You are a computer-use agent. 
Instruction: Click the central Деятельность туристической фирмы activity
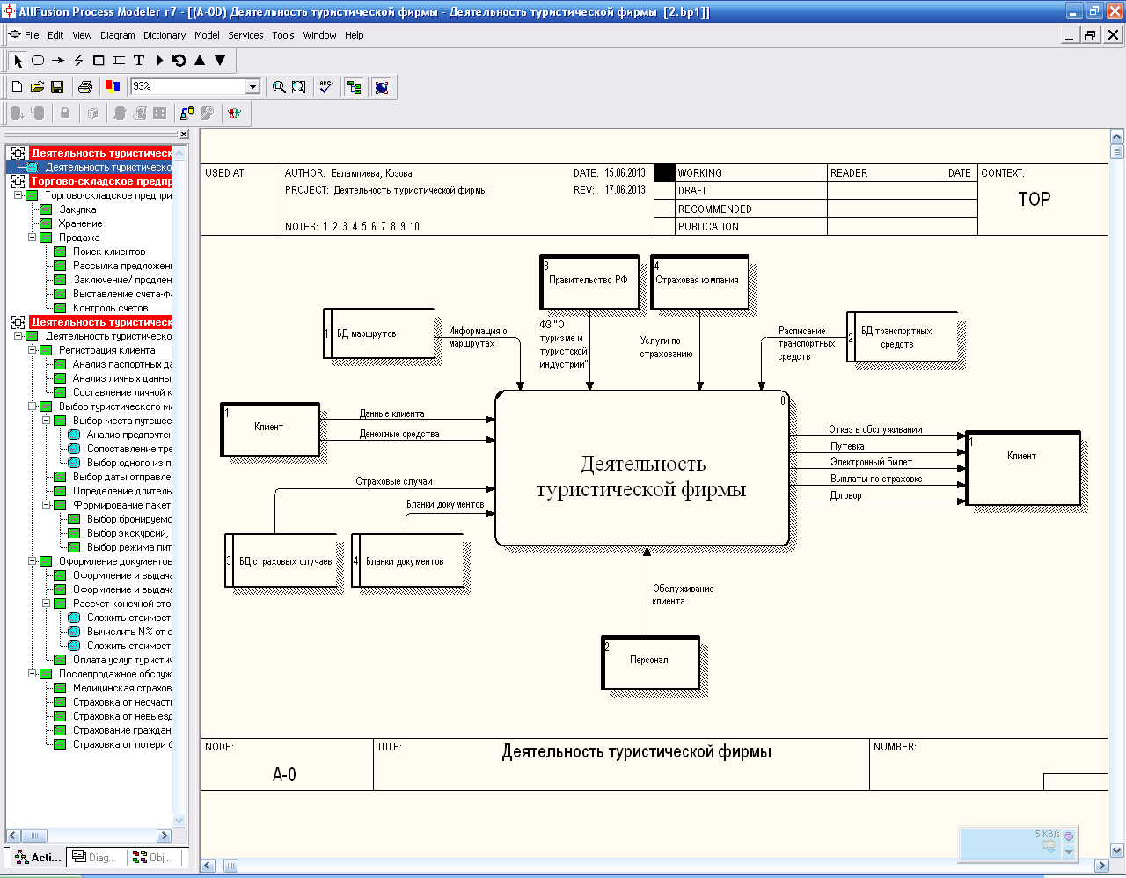[x=641, y=468]
